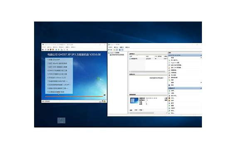Choose boot option 6 Ghost 11.02
The height and width of the screenshot is (149, 236).
57,78
